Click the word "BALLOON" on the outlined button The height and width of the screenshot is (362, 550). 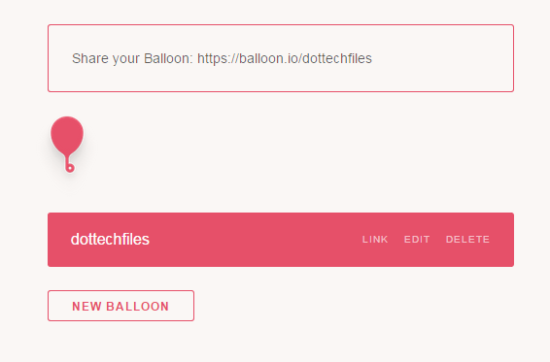138,307
